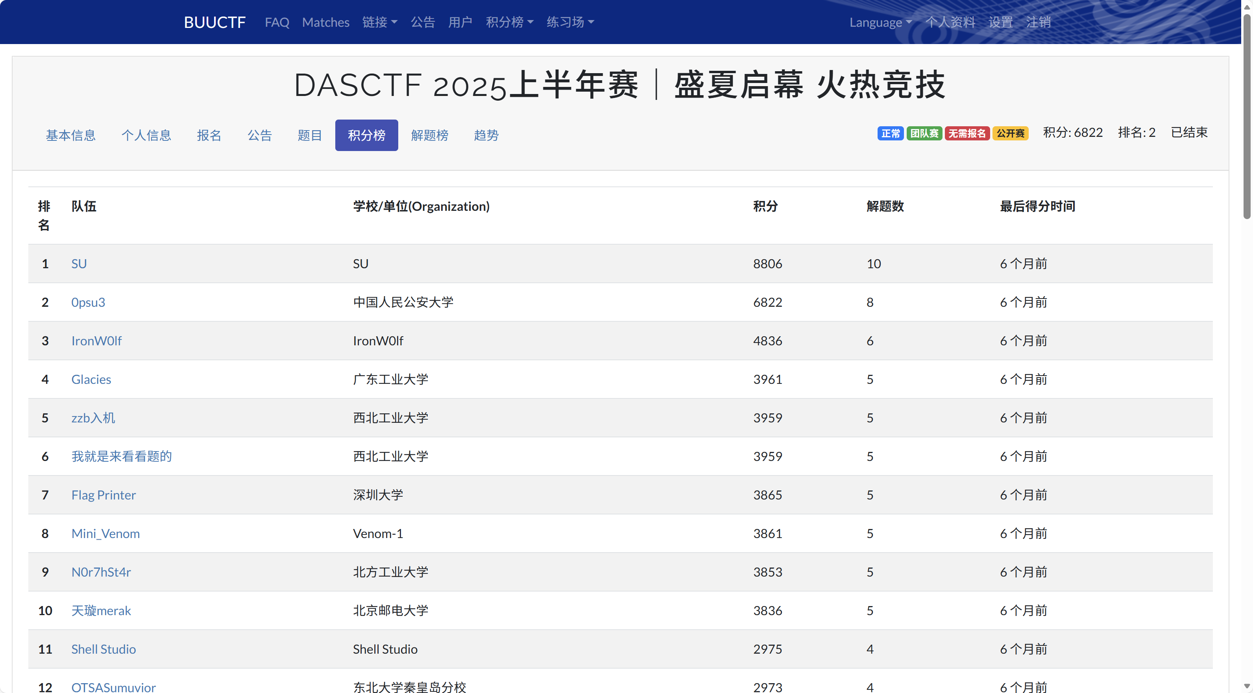Switch to the 个人信息 tab

click(146, 135)
